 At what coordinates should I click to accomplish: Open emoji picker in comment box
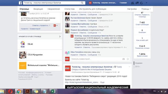tap(128, 59)
